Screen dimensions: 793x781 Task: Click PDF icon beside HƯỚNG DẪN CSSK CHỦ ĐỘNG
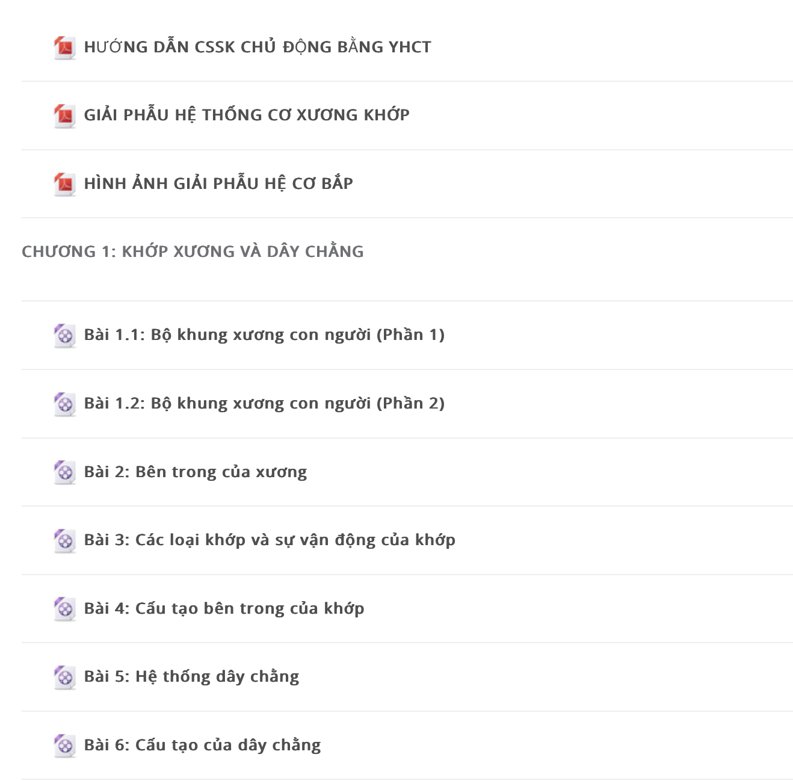pos(64,48)
